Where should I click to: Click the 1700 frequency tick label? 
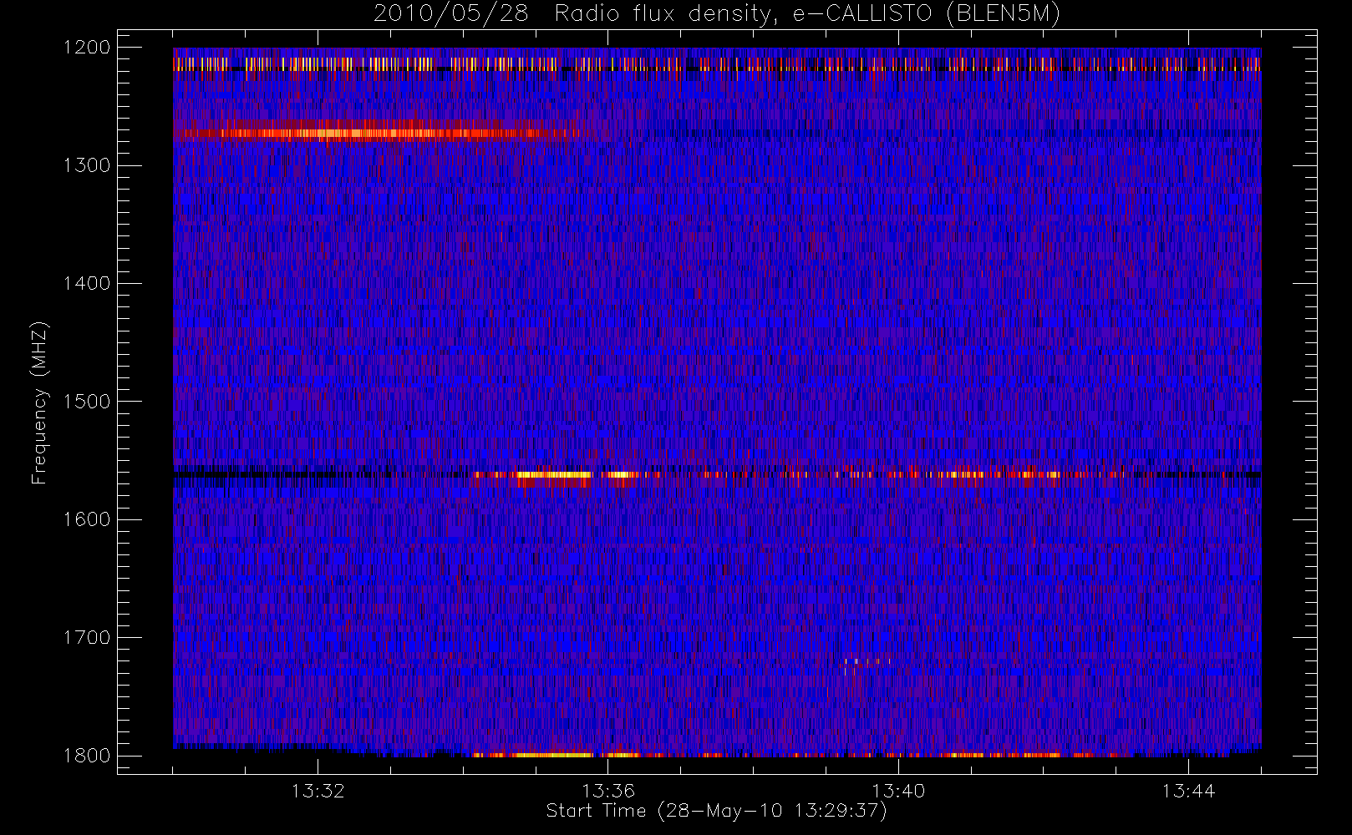[x=87, y=638]
